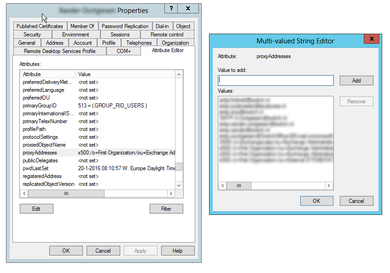The width and height of the screenshot is (390, 273).
Task: Switch to the Member Of tab
Action: click(83, 26)
